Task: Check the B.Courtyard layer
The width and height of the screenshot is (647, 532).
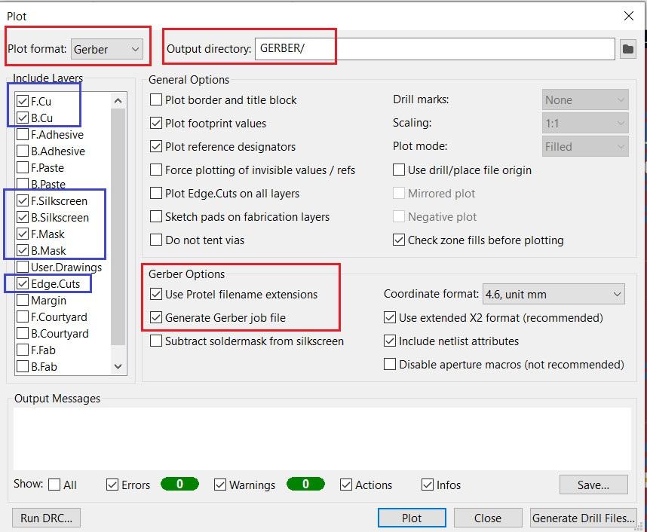Action: pyautogui.click(x=23, y=333)
